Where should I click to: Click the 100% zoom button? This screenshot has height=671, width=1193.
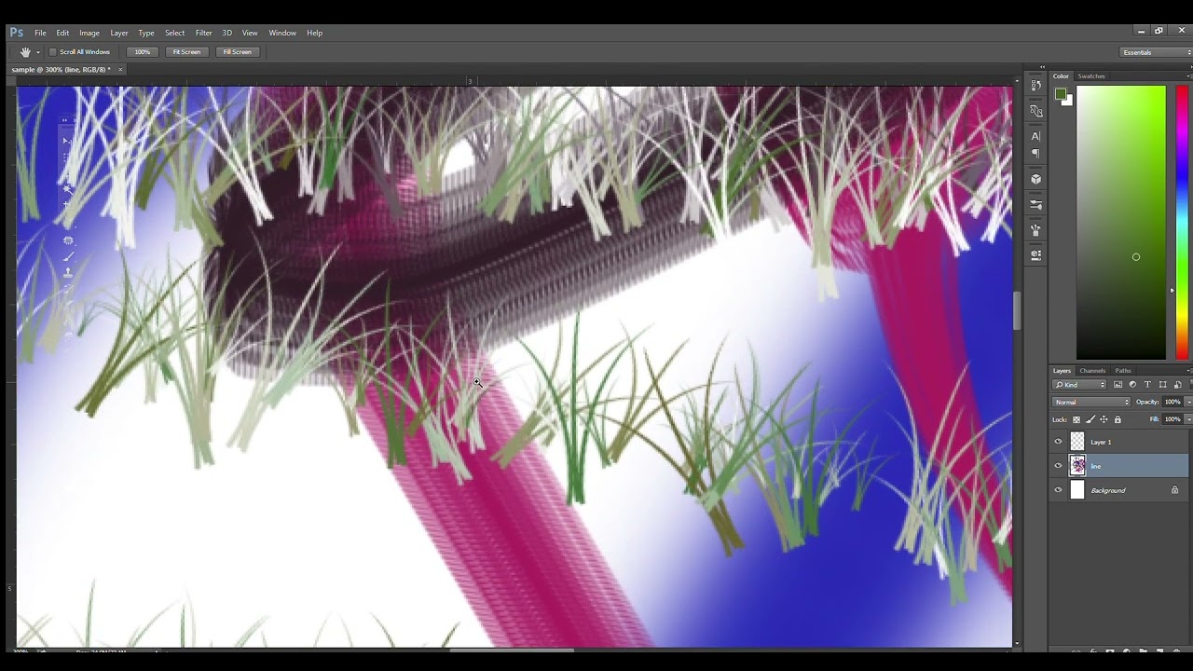pos(142,52)
